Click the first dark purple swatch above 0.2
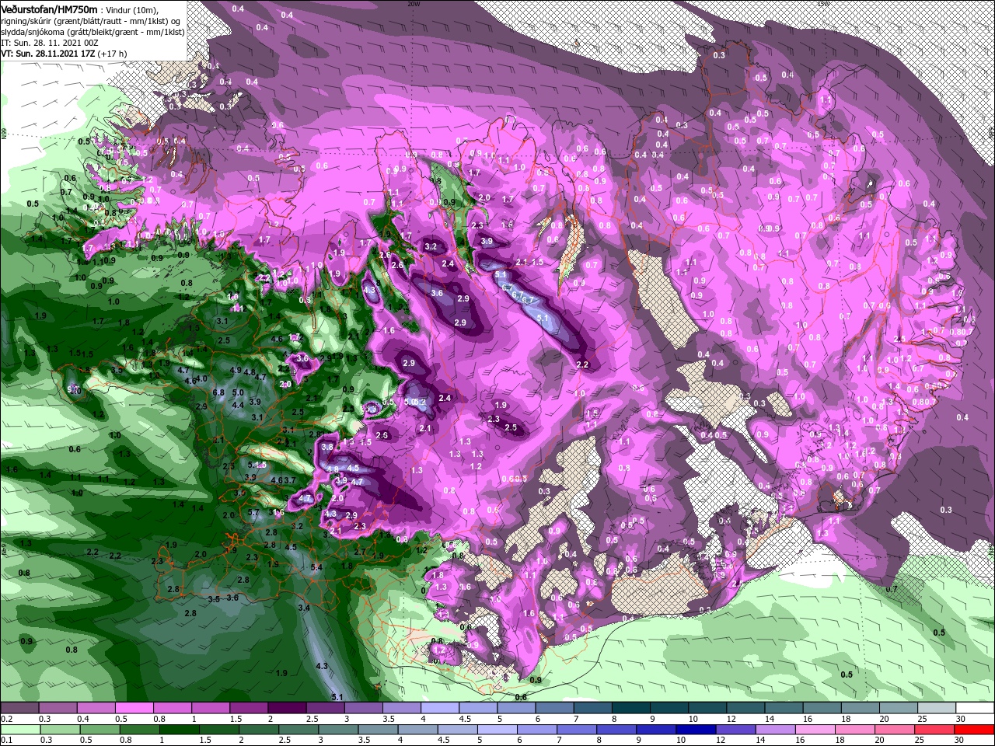 click(19, 708)
